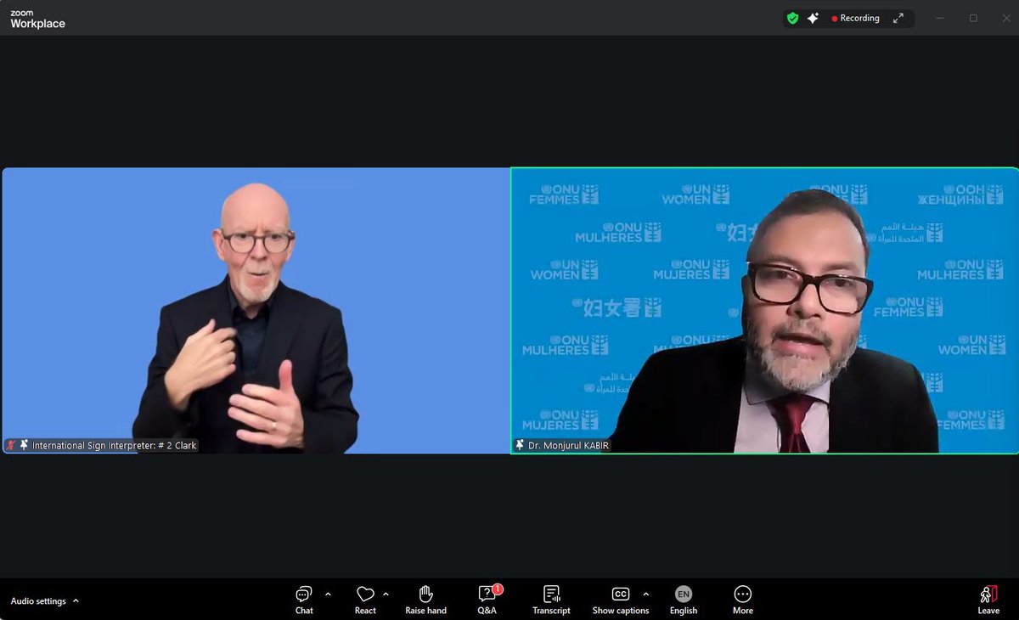Click the green encryption shield icon

tap(793, 18)
